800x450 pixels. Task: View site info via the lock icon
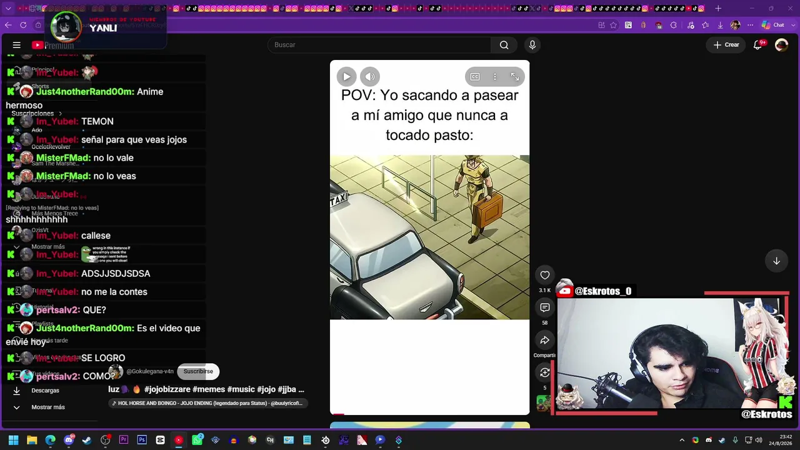point(38,25)
